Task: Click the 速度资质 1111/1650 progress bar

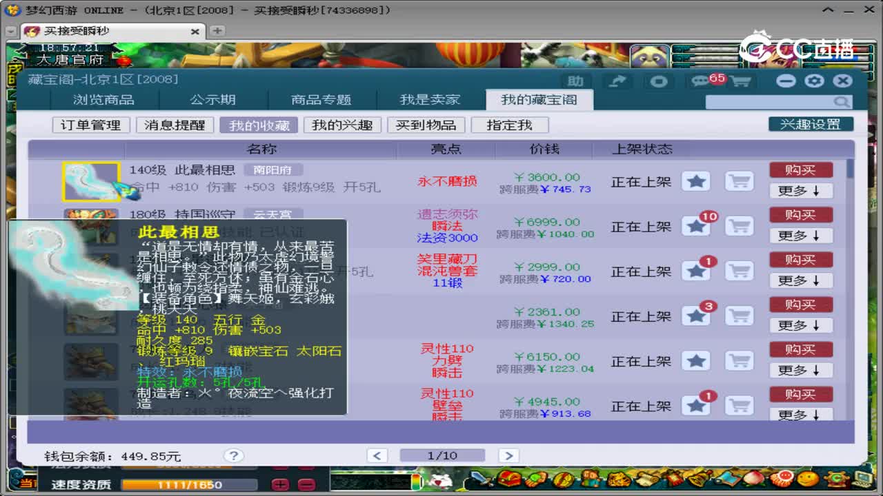Action: (189, 485)
